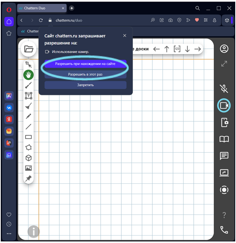Select the brush tool in left toolbar

[x=28, y=85]
